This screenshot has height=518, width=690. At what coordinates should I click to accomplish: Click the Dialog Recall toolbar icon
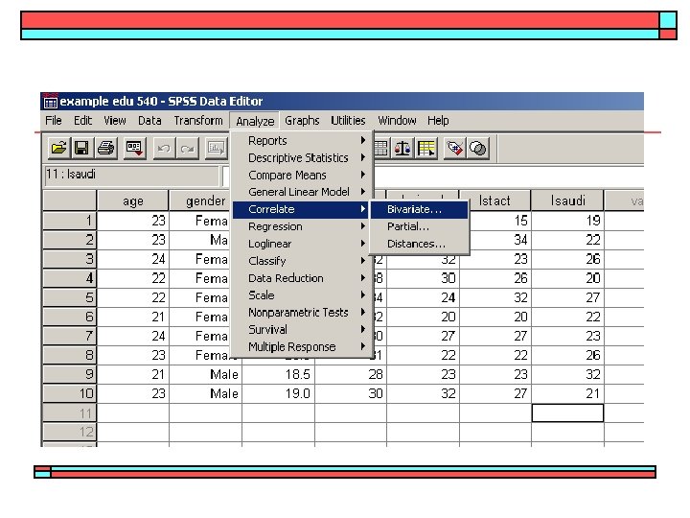pyautogui.click(x=134, y=148)
